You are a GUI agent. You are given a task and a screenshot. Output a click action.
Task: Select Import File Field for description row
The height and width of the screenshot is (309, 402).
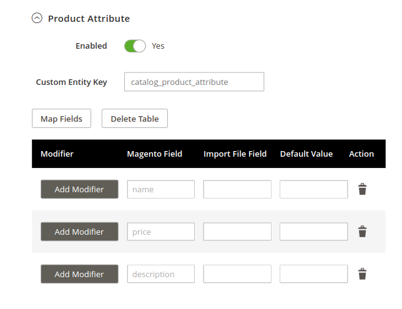[237, 274]
